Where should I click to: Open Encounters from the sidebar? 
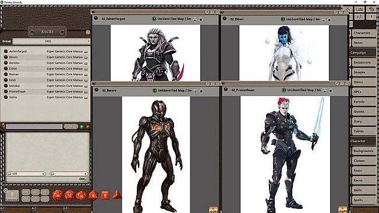pyautogui.click(x=363, y=62)
